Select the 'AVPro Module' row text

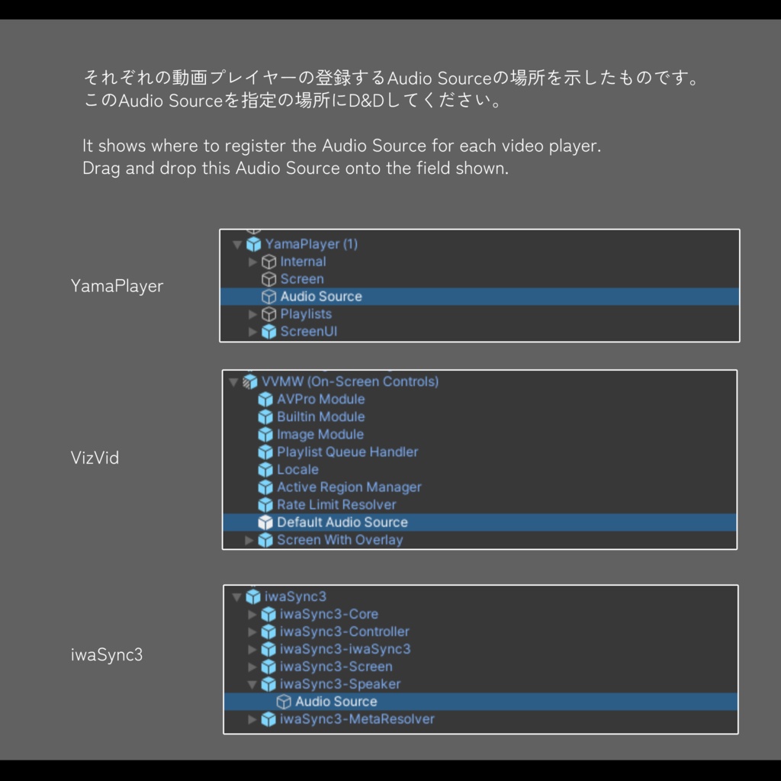321,399
